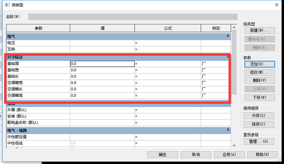This screenshot has height=164, width=284.
Task: Click the 删除(E) family type button
Action: pos(259,47)
